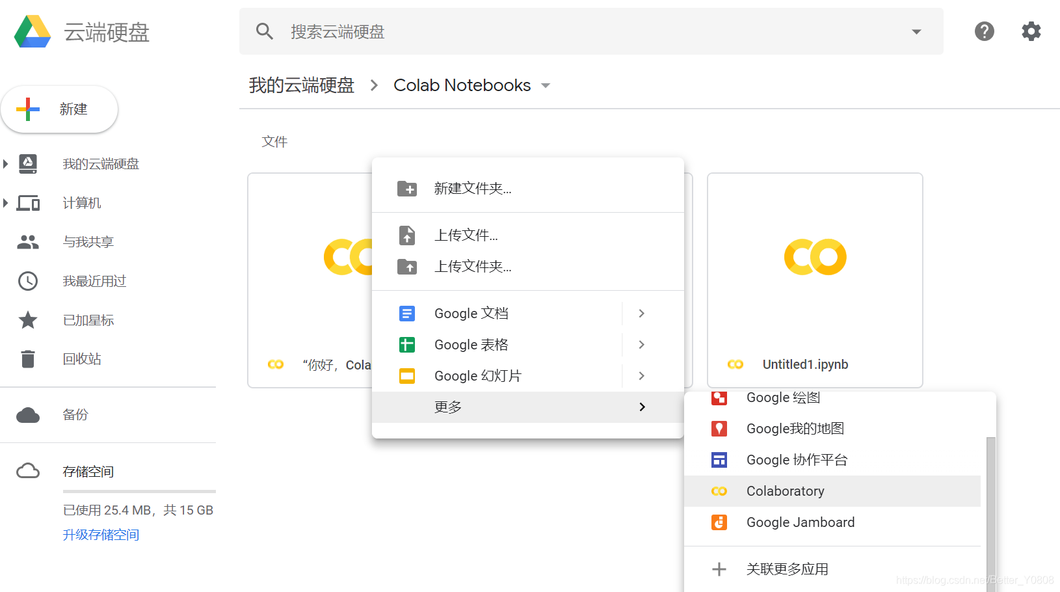1060x592 pixels.
Task: Select Google 幻灯片 menu entry
Action: [528, 376]
